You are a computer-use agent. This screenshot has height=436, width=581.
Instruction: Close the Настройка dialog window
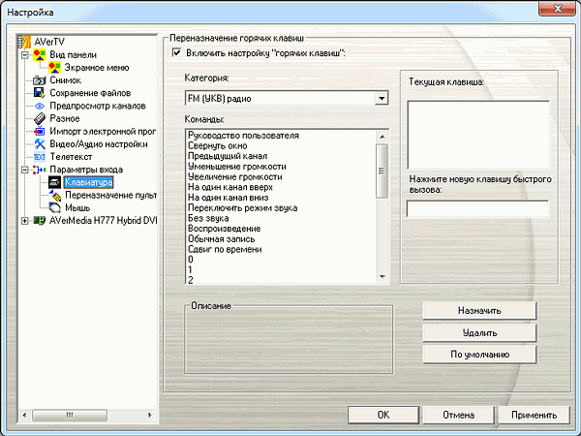(x=557, y=9)
